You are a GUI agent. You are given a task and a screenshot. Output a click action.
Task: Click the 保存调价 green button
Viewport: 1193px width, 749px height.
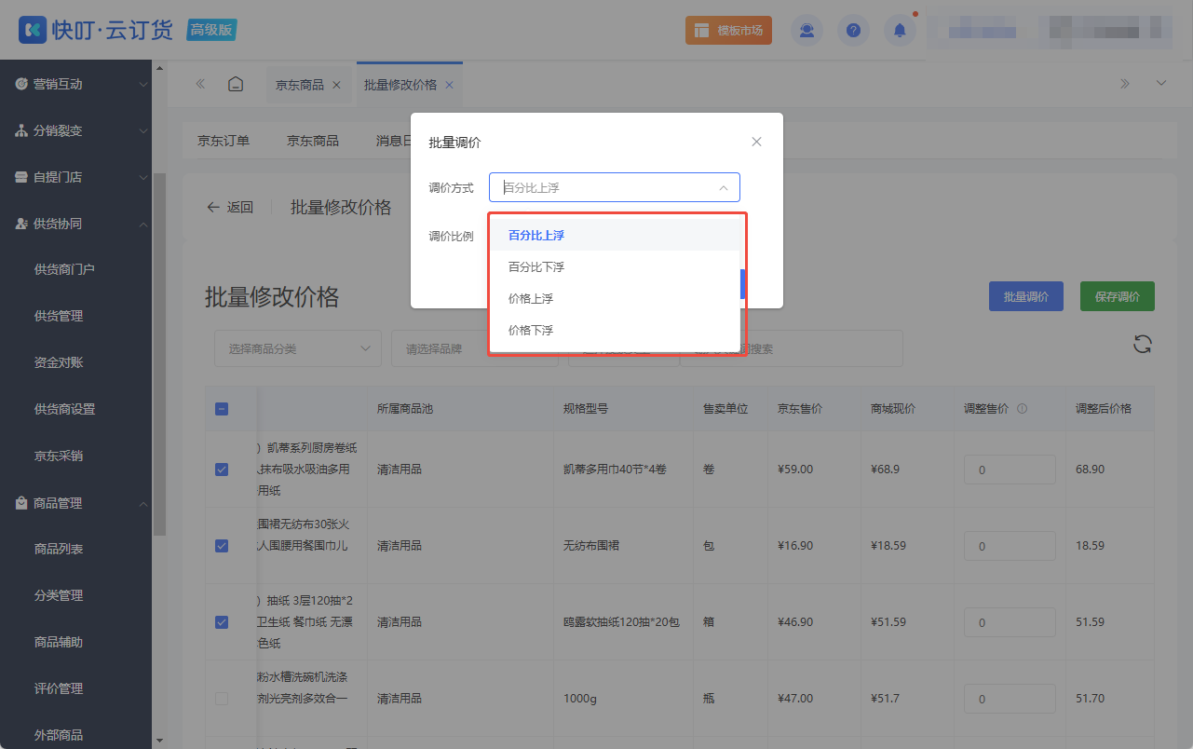click(x=1117, y=296)
